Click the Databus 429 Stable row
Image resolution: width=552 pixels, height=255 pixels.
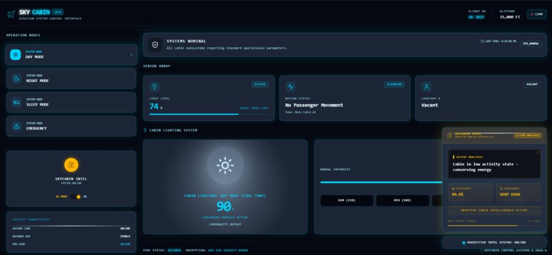coord(71,237)
